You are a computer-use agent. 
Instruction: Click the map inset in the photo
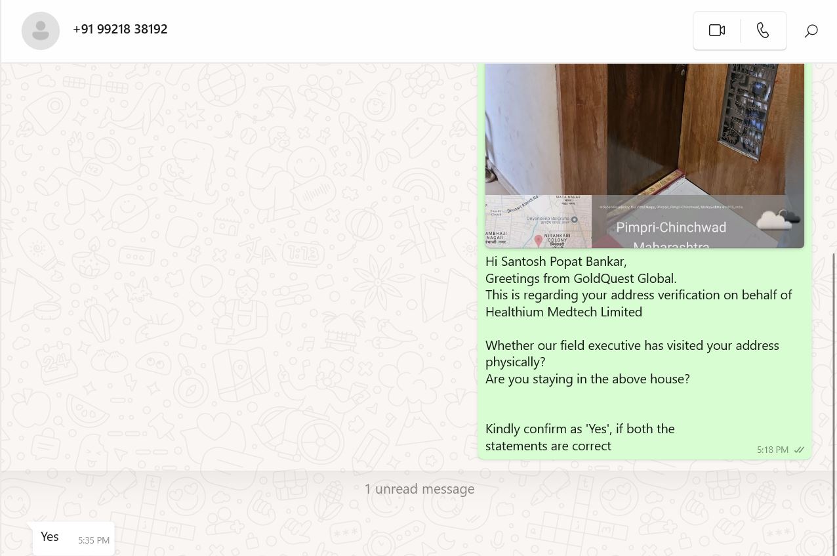pyautogui.click(x=539, y=221)
